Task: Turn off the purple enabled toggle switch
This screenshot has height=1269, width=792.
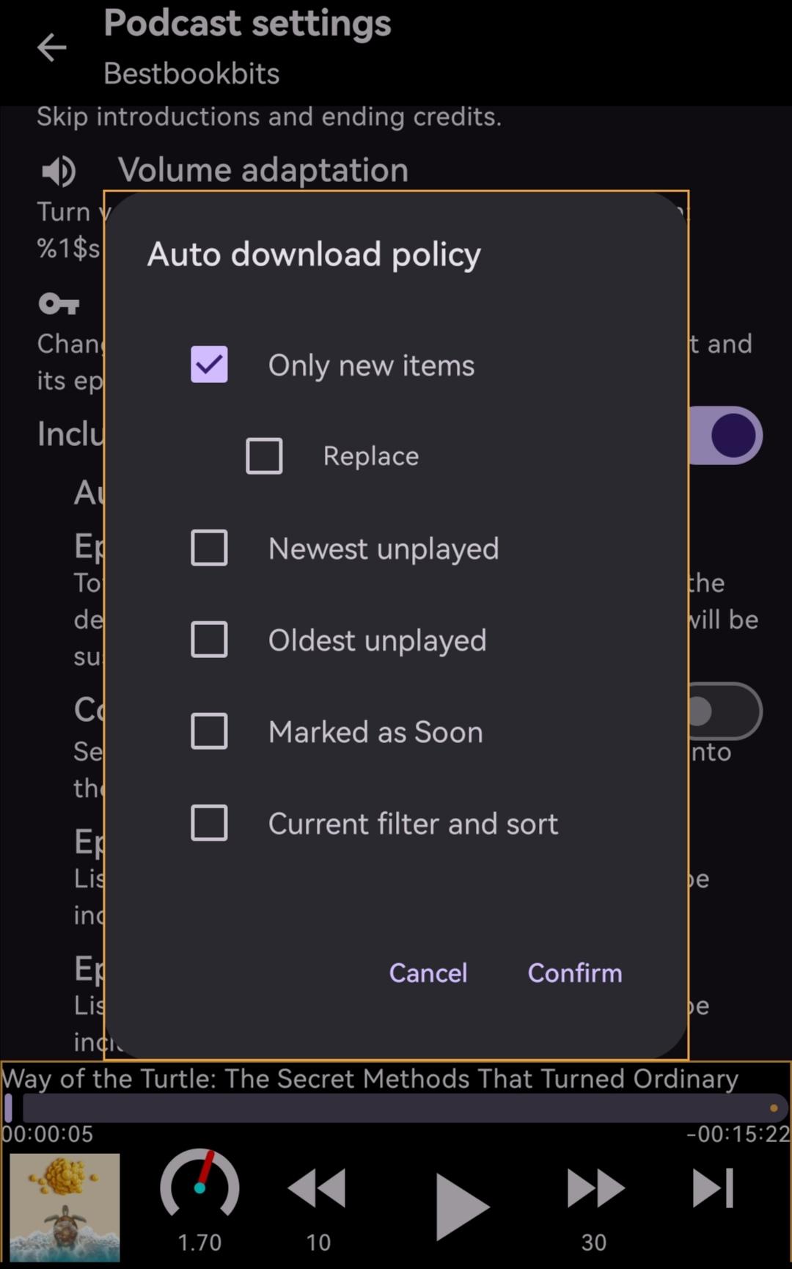Action: pos(725,436)
